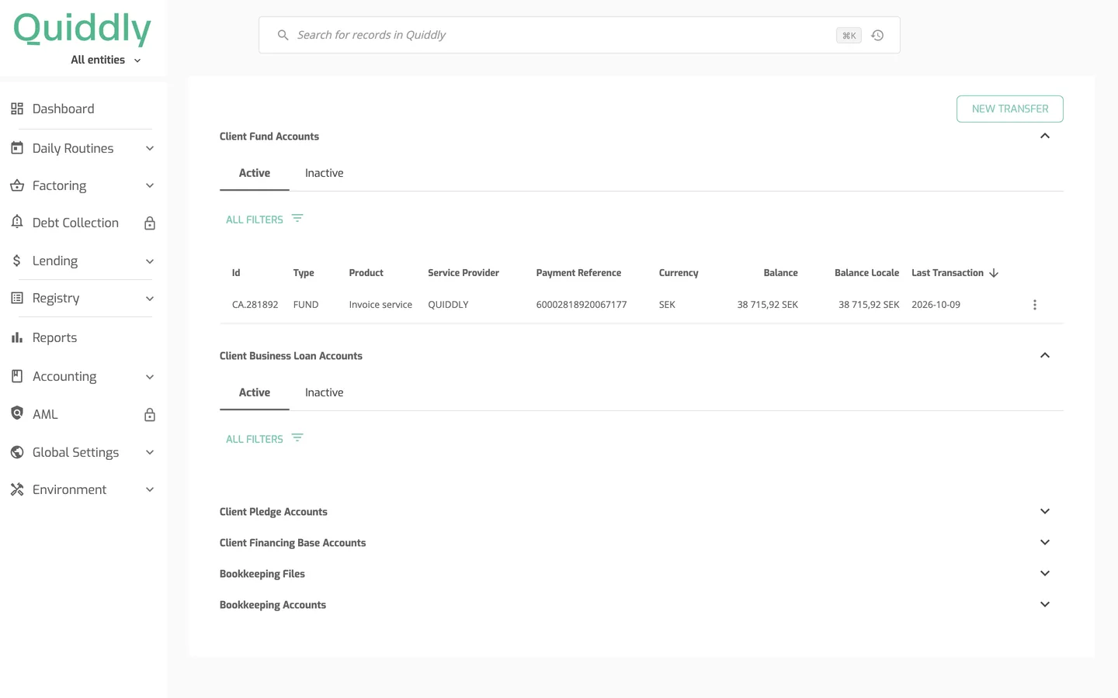
Task: Click the AML lock icon
Action: [x=150, y=415]
